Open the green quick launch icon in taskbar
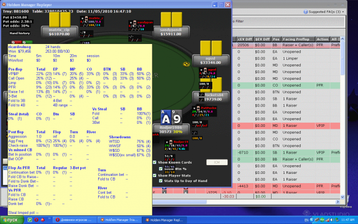 30,220
